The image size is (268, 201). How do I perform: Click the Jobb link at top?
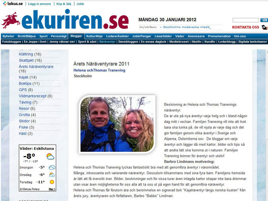[80, 4]
